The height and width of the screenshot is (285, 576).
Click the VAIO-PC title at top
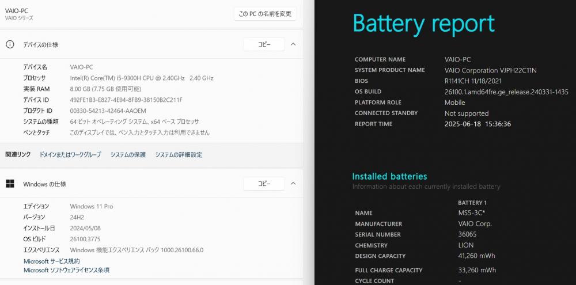16,10
